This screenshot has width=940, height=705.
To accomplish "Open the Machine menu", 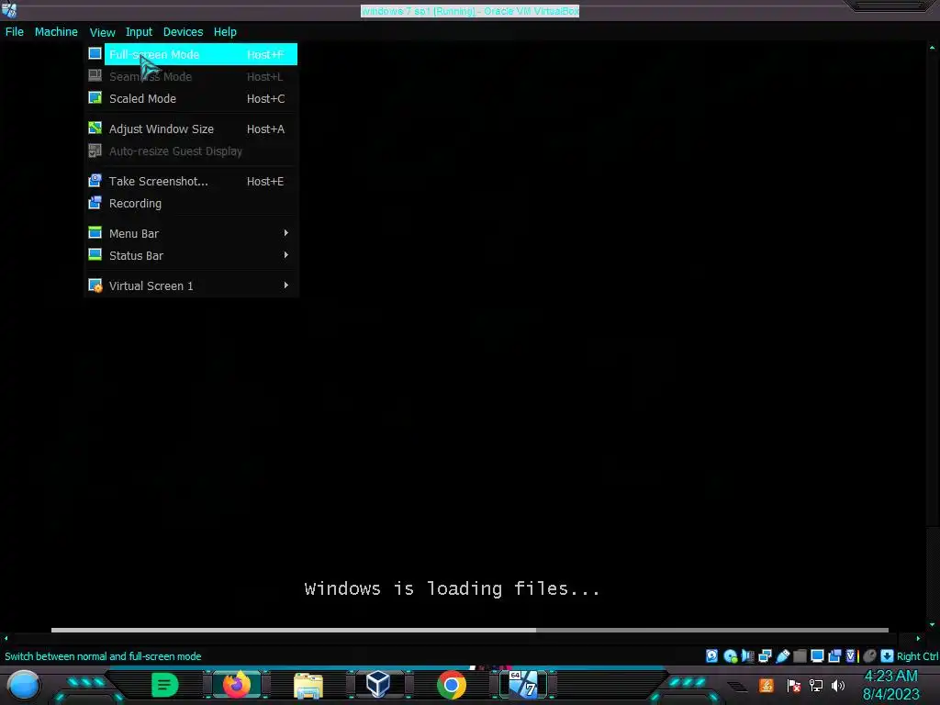I will [x=56, y=32].
